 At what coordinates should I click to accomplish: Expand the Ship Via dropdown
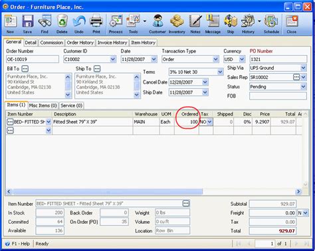coord(303,68)
